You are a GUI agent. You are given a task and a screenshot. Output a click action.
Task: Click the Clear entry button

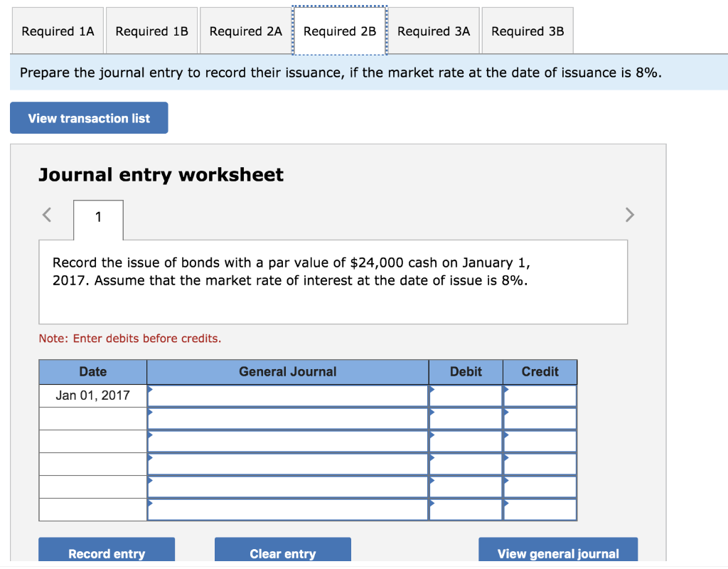click(x=283, y=551)
